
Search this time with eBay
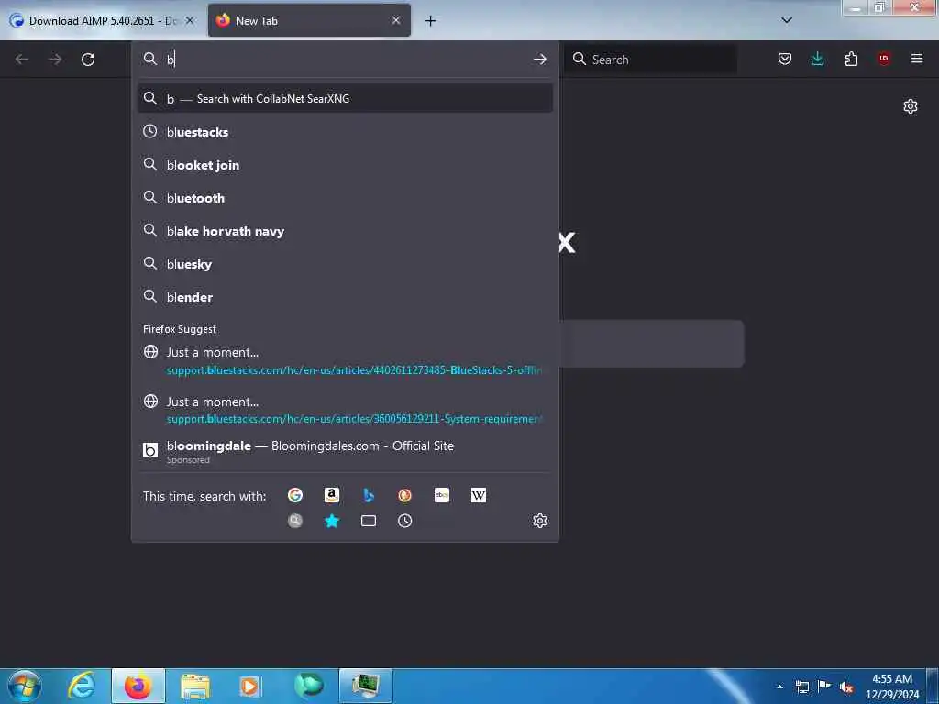click(x=442, y=495)
